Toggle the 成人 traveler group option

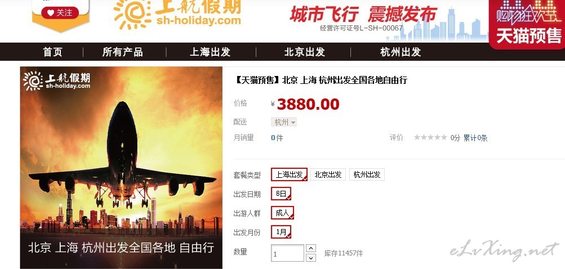(x=283, y=213)
